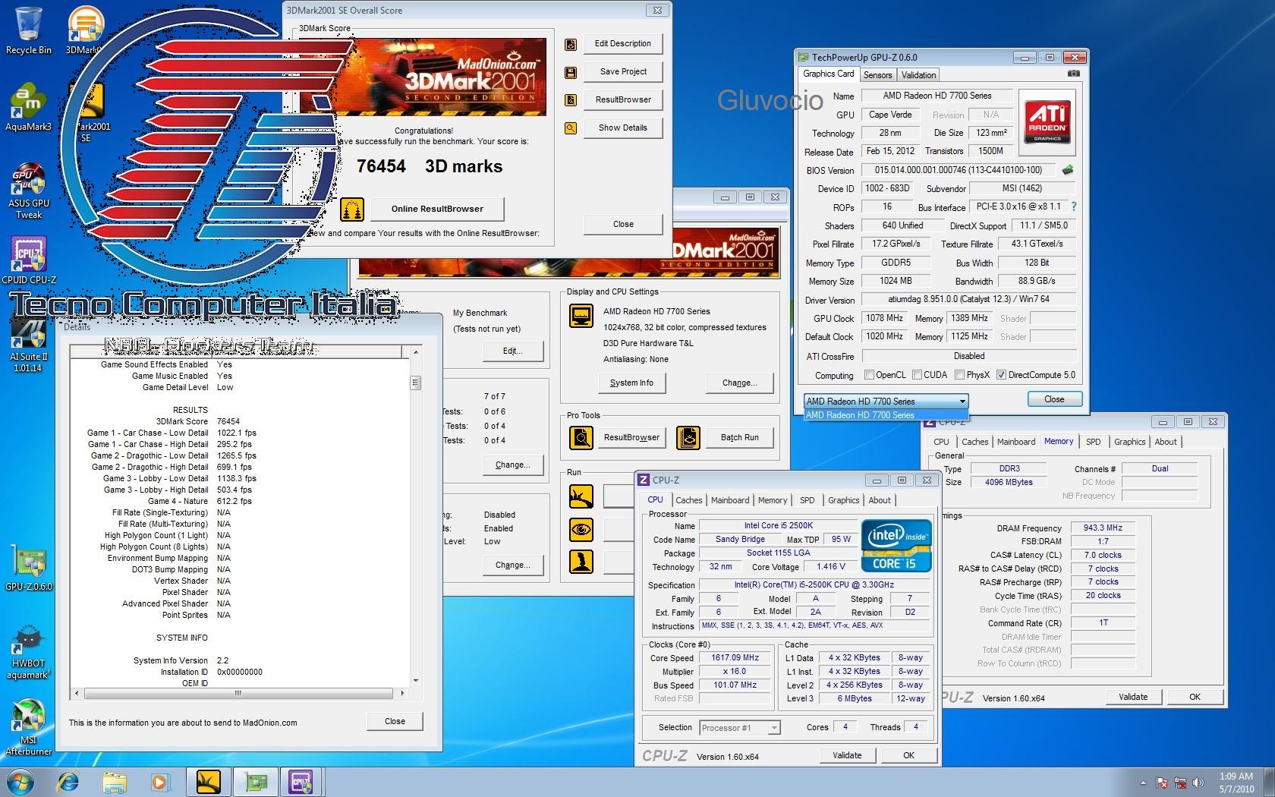Viewport: 1275px width, 797px height.
Task: Open the AquaMark3 desktop shortcut
Action: click(28, 106)
